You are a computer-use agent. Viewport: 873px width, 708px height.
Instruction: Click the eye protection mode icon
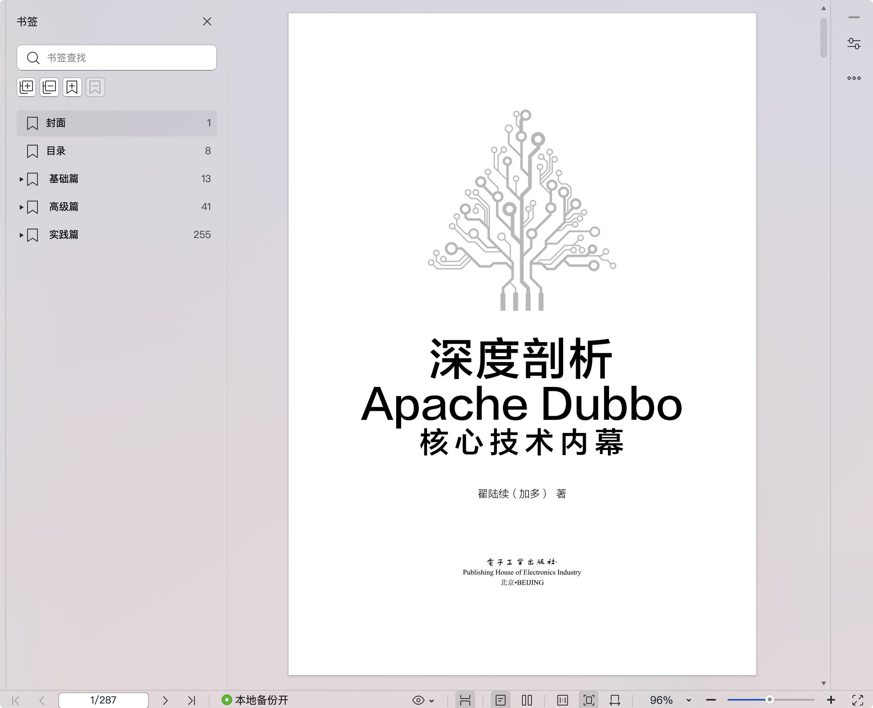click(418, 700)
